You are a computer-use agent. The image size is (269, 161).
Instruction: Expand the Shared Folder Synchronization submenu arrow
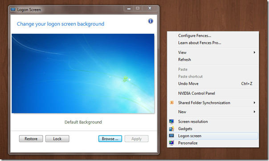pos(254,103)
